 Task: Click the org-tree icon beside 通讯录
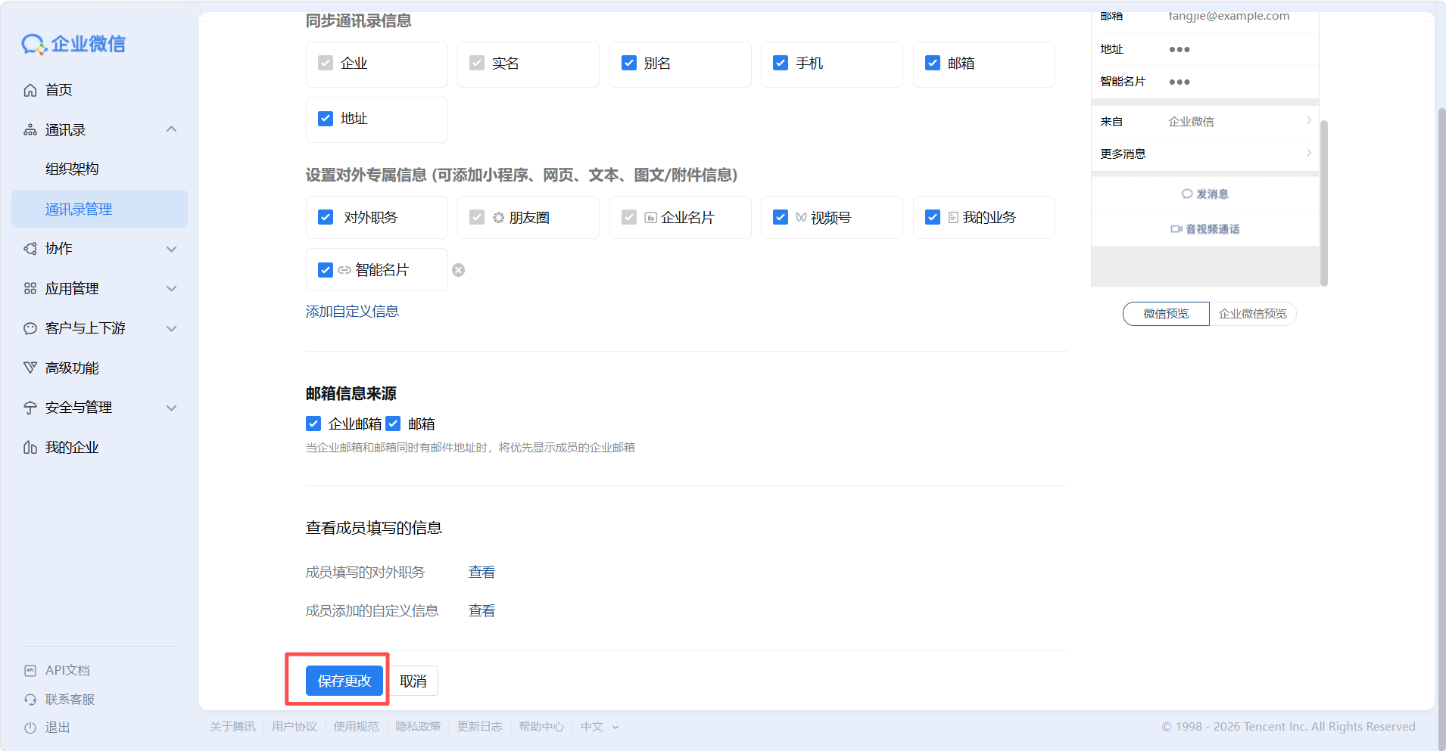tap(30, 130)
